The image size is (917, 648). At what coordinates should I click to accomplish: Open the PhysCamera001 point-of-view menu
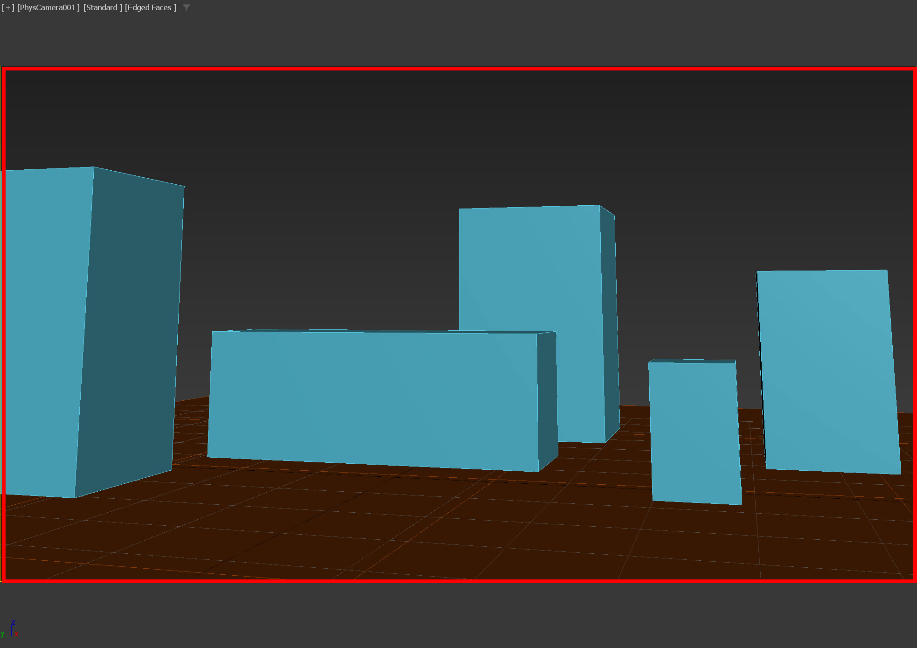click(x=48, y=7)
